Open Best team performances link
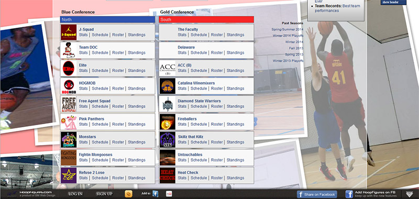 pos(337,8)
